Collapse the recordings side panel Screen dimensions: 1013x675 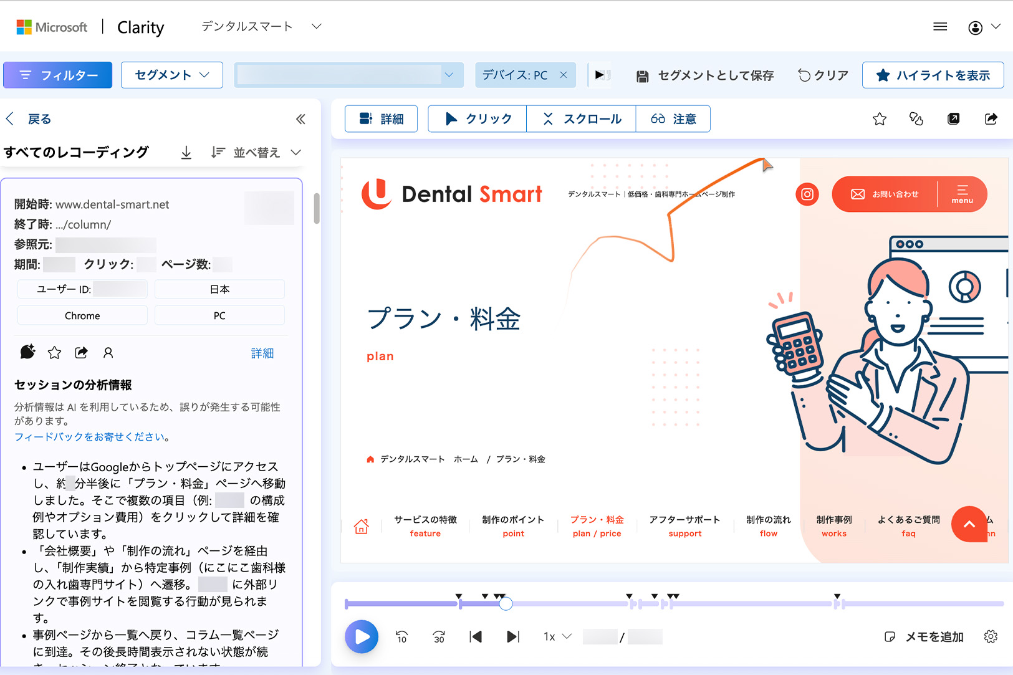(x=300, y=119)
